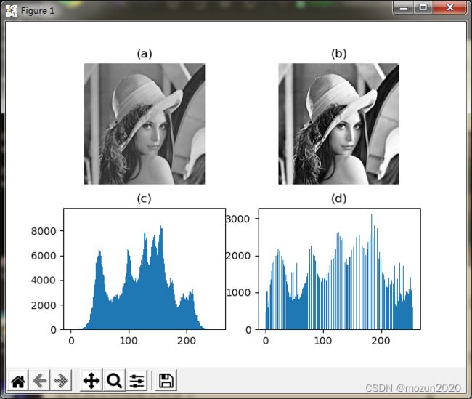The height and width of the screenshot is (399, 472).
Task: Click y-axis label 8000 in plot (c)
Action: point(44,231)
